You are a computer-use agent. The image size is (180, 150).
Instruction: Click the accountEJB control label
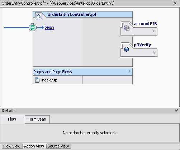tap(145, 24)
